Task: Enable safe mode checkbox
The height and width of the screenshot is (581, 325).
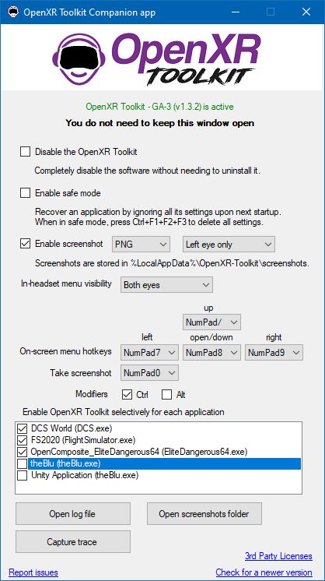Action: click(25, 193)
